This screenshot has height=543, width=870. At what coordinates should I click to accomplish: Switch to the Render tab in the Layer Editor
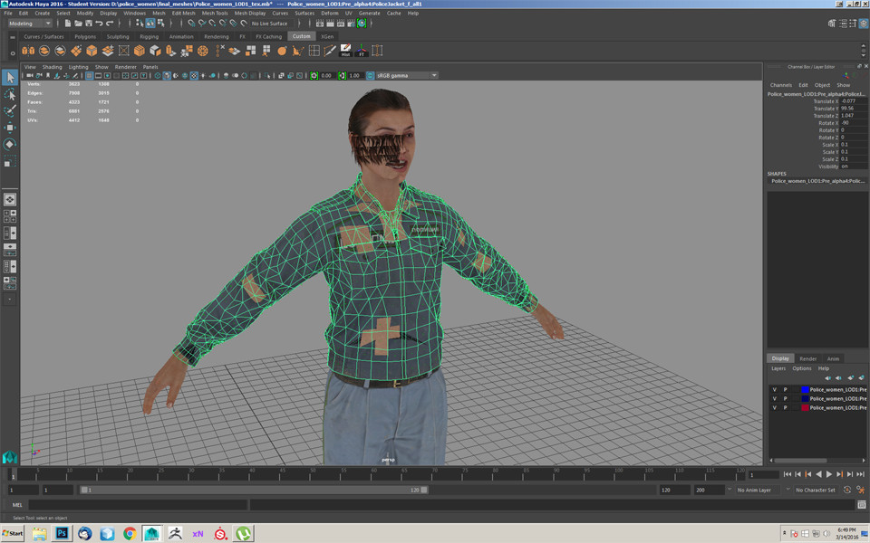[808, 358]
